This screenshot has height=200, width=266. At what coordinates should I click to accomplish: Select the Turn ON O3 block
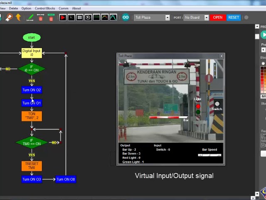coord(32,179)
